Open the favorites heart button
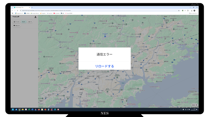The height and width of the screenshot is (117, 209). (x=17, y=26)
